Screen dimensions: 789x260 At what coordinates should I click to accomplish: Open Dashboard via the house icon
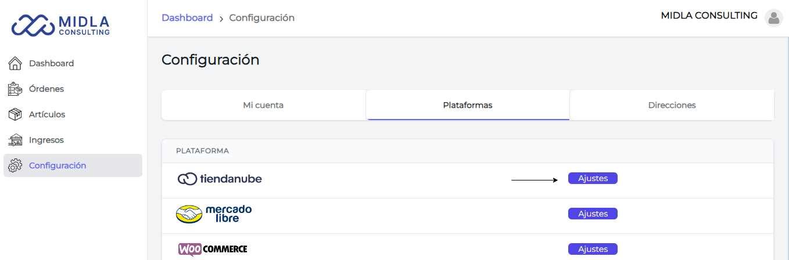tap(15, 63)
